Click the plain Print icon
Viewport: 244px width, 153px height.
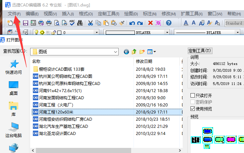tap(49, 23)
